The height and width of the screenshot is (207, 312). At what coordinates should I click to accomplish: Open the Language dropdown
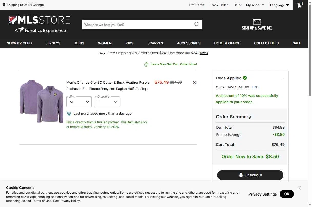click(x=279, y=5)
